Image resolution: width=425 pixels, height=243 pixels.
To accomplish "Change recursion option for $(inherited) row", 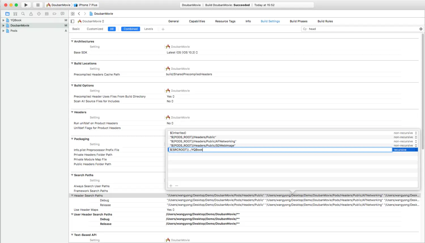I will (x=405, y=133).
